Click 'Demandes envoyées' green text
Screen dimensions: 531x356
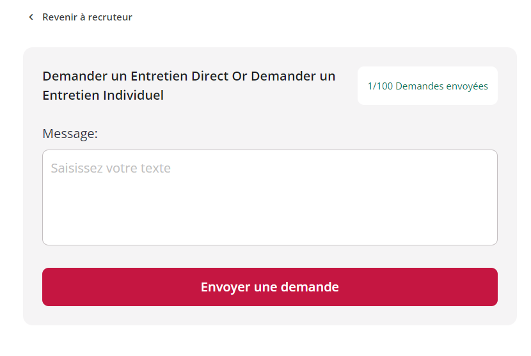[442, 86]
